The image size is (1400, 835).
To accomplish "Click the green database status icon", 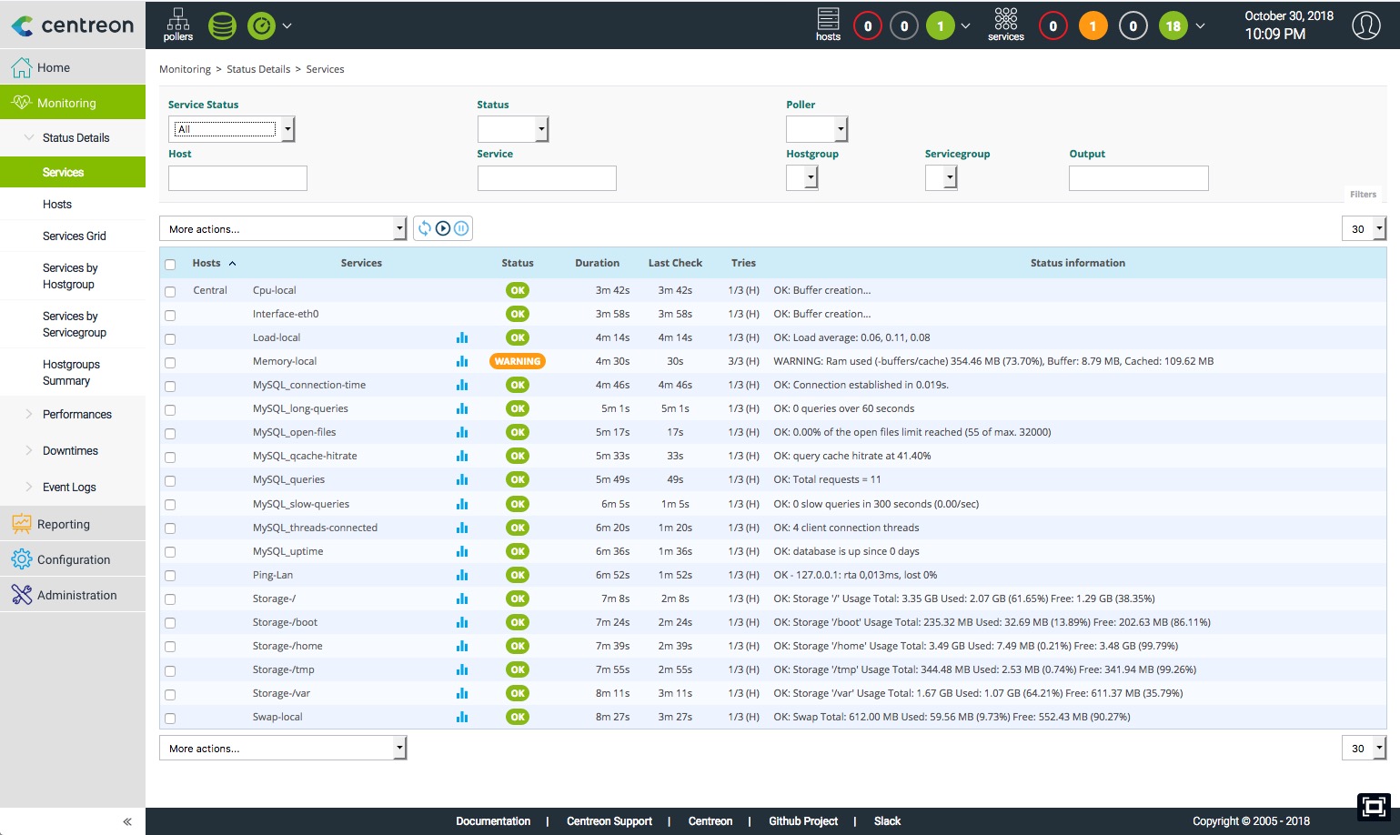I will (222, 25).
